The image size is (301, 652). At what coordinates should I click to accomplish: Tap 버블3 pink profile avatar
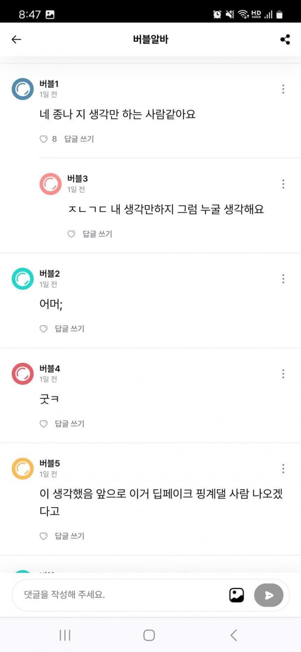50,184
